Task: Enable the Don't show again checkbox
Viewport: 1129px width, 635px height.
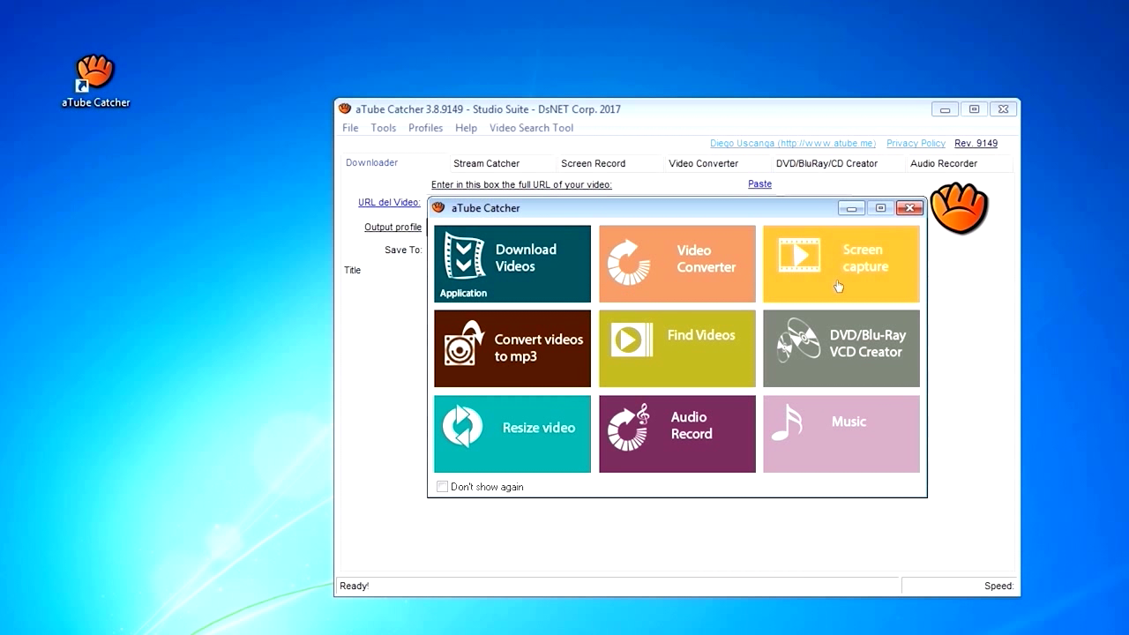Action: click(x=443, y=487)
